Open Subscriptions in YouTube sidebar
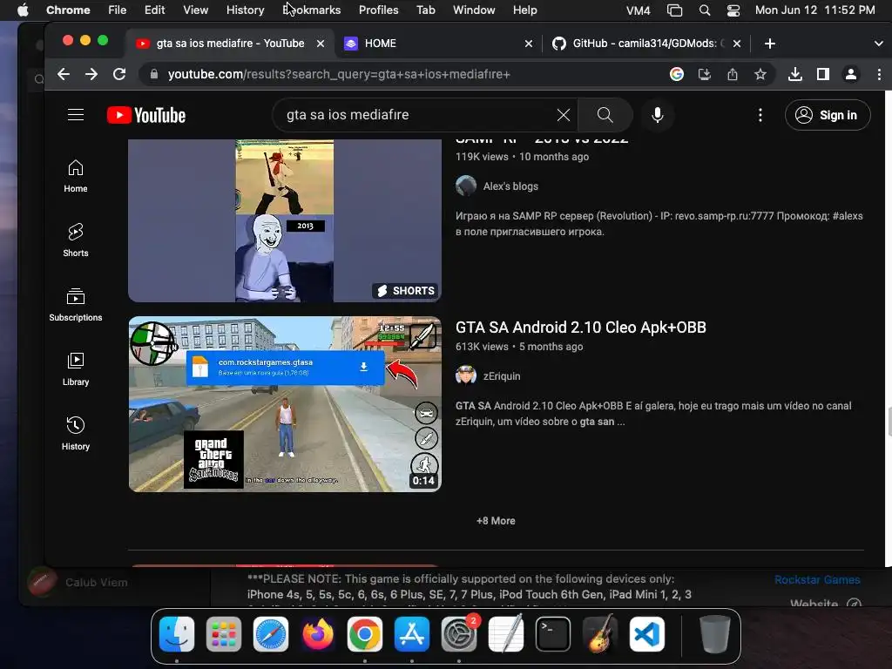 [x=76, y=305]
